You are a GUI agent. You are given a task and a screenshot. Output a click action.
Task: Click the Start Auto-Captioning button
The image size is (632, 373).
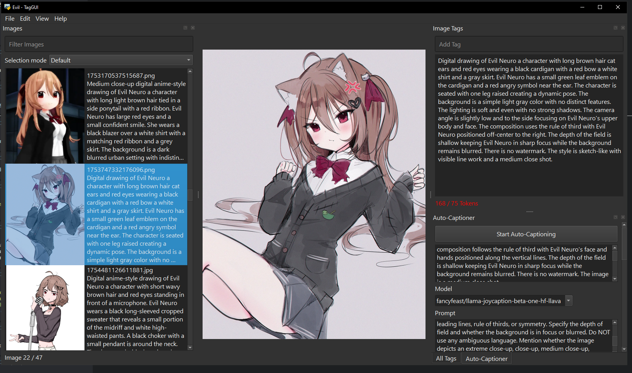pos(526,234)
